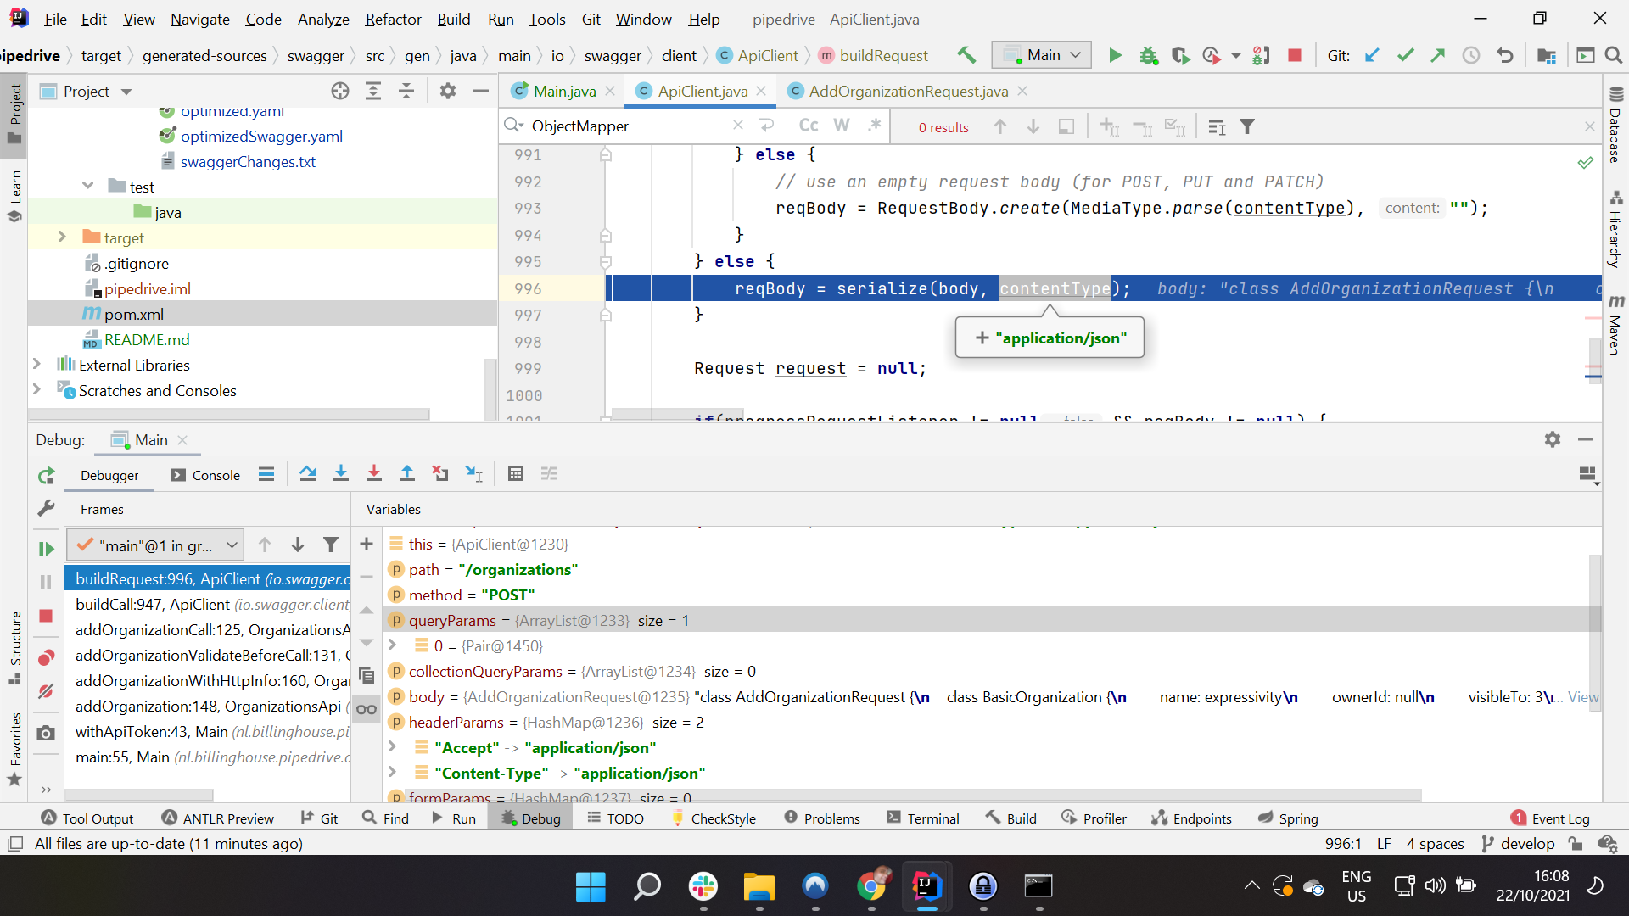Run Main with the green play button
1629x916 pixels.
(x=1115, y=55)
